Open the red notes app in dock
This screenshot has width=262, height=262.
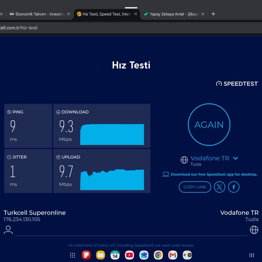pos(86,255)
